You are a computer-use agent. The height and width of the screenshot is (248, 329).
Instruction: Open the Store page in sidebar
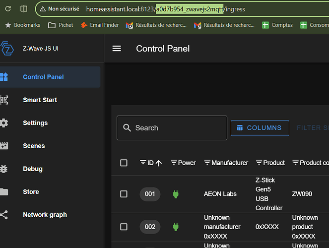[31, 192]
